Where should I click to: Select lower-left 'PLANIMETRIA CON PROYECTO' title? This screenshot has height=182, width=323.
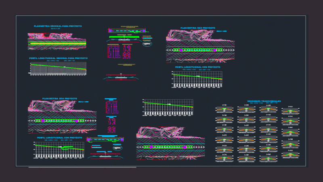[59, 99]
